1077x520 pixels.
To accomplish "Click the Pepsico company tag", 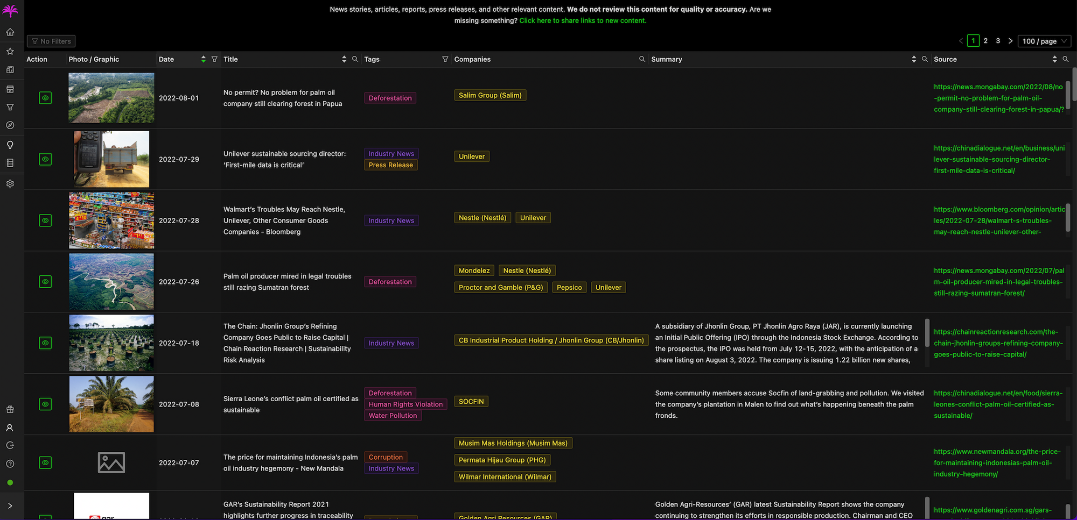I will tap(569, 287).
